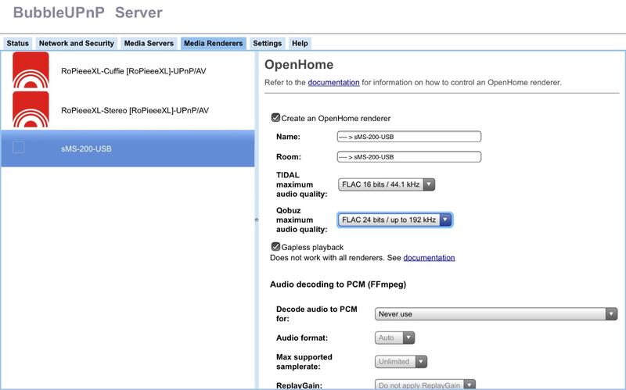626x390 pixels.
Task: Open the TIDAL maximum audio quality dropdown
Action: 386,184
